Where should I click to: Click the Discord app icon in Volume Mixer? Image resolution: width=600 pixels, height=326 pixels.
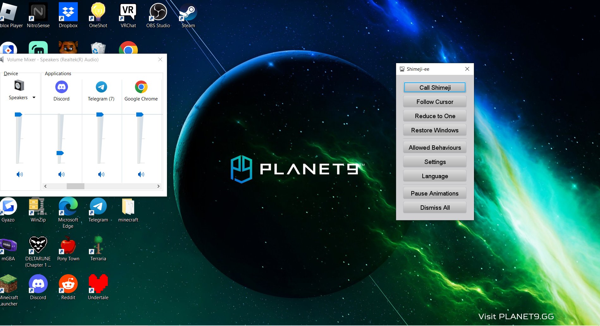tap(62, 87)
